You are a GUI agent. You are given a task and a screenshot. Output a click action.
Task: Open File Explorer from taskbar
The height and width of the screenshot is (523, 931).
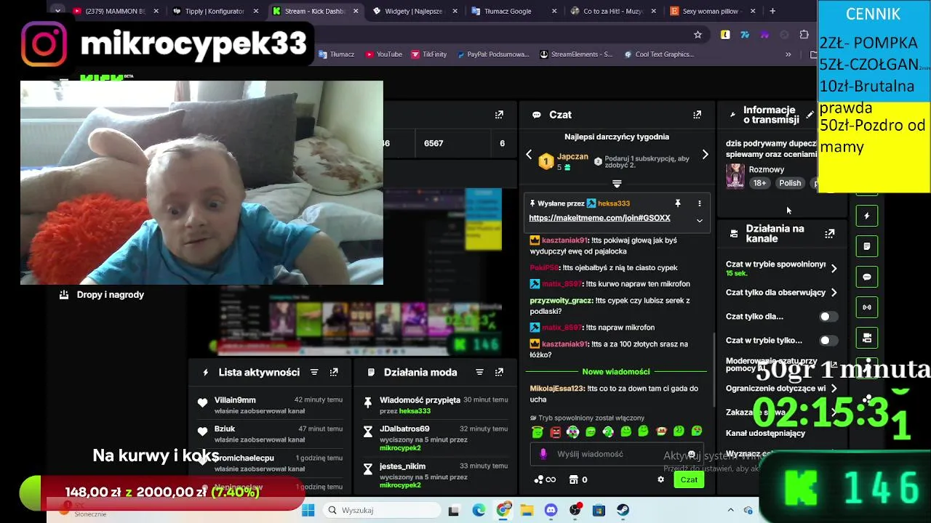tap(527, 510)
